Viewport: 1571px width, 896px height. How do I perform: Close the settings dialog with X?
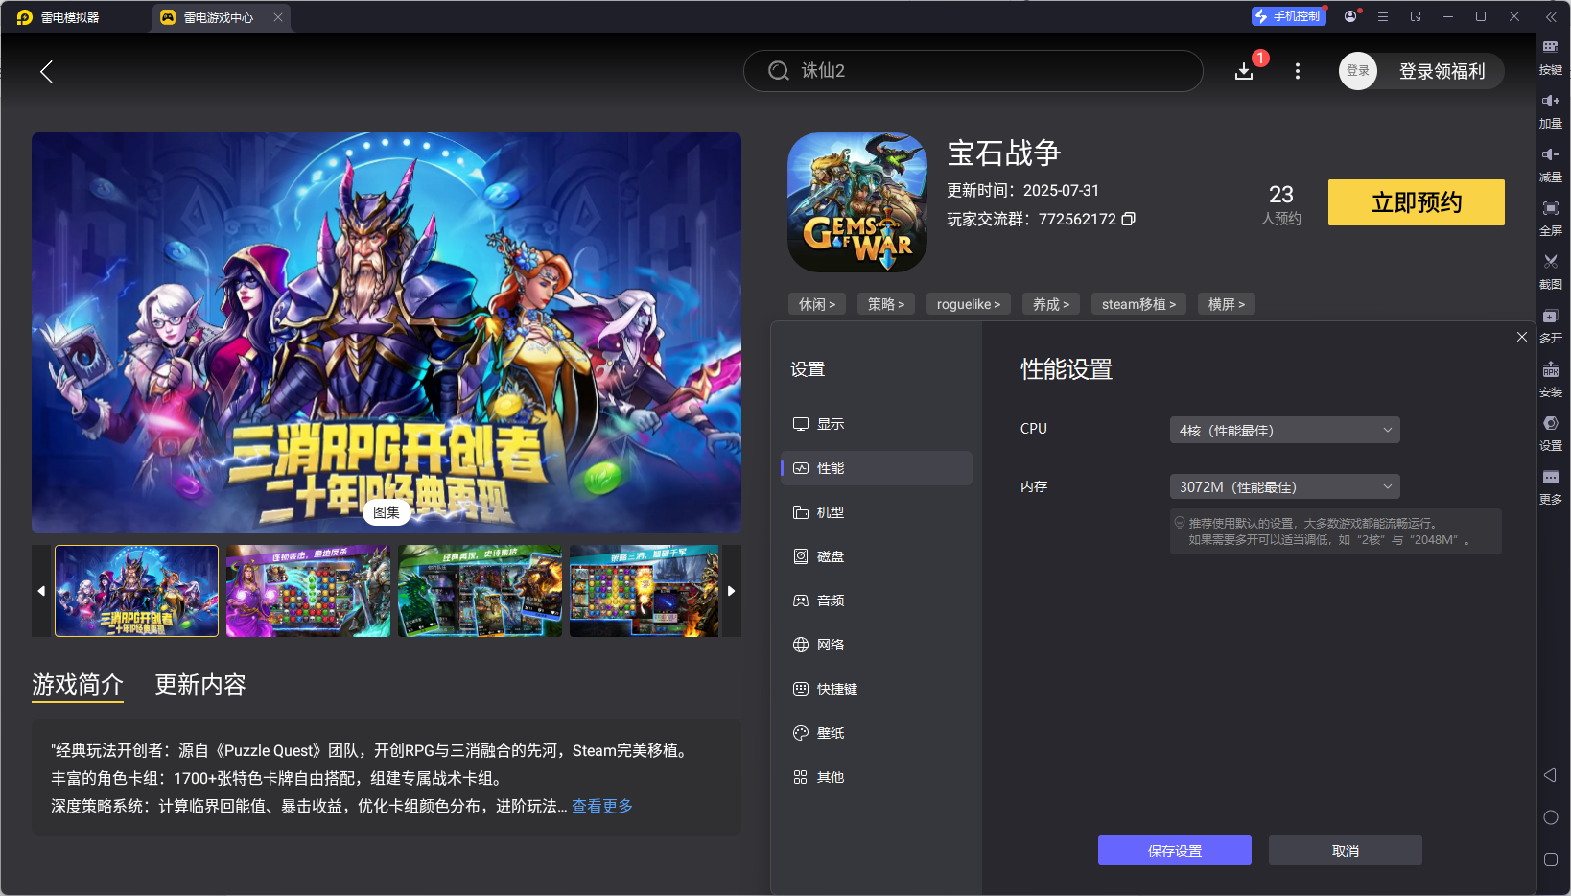pos(1522,337)
